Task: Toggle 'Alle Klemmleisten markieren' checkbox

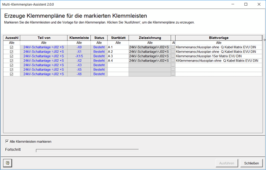Action: (7, 141)
